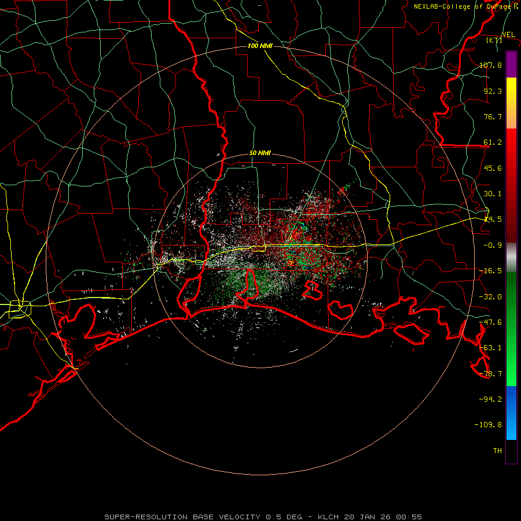This screenshot has height=521, width=521.
Task: Pick the purple segment of the velocity color bar
Action: tap(511, 64)
